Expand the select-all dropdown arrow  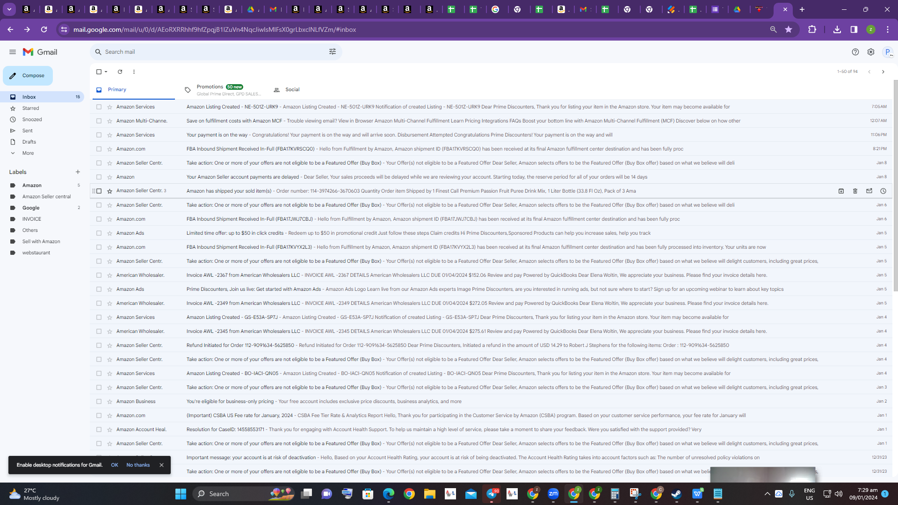pyautogui.click(x=106, y=72)
